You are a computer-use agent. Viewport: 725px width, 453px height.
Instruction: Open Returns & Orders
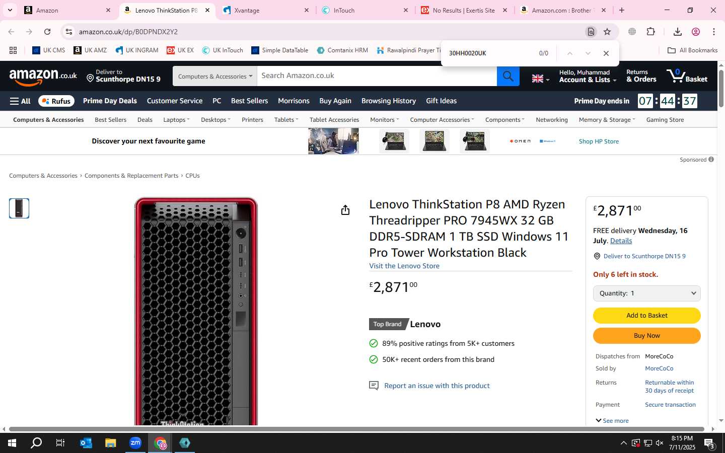[641, 76]
